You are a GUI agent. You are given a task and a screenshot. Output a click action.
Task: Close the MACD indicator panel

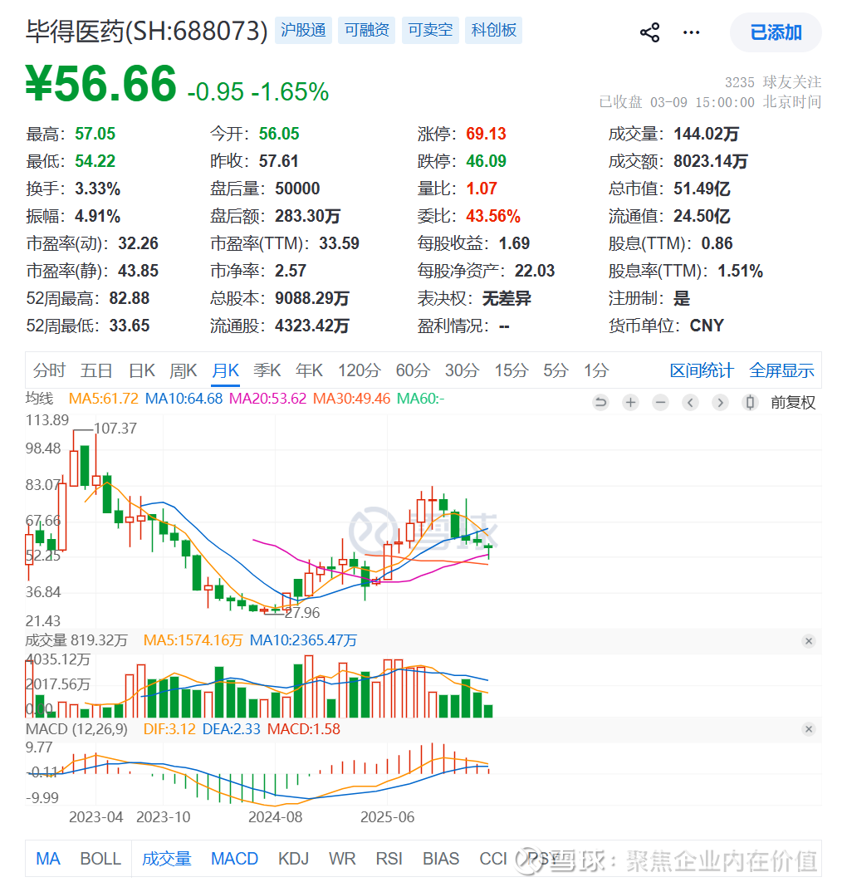tap(809, 729)
